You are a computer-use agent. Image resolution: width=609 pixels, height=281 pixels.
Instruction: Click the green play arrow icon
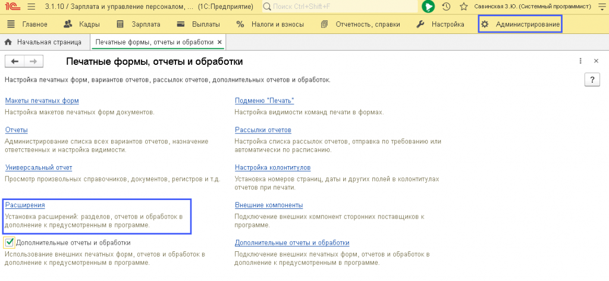click(x=428, y=7)
